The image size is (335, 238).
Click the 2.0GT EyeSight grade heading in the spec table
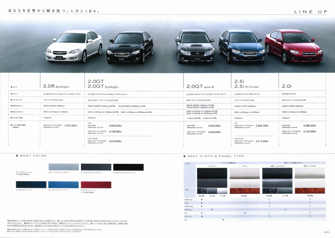(x=103, y=87)
